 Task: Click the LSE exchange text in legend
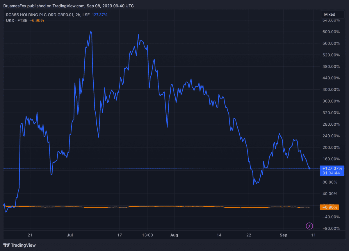[86, 15]
